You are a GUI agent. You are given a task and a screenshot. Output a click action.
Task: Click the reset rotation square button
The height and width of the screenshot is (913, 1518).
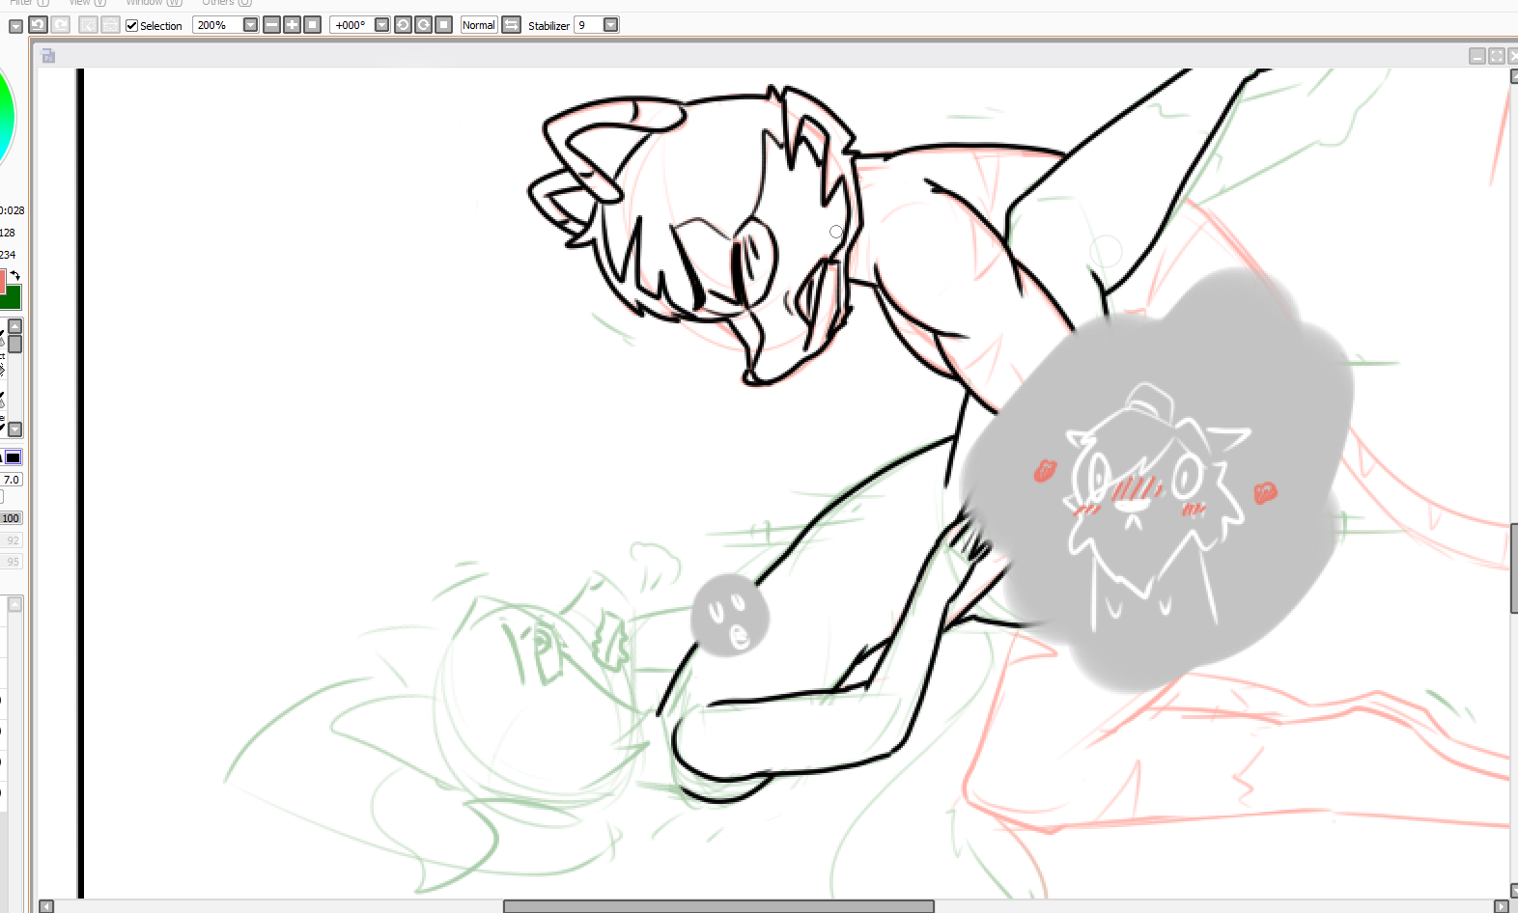tap(443, 25)
